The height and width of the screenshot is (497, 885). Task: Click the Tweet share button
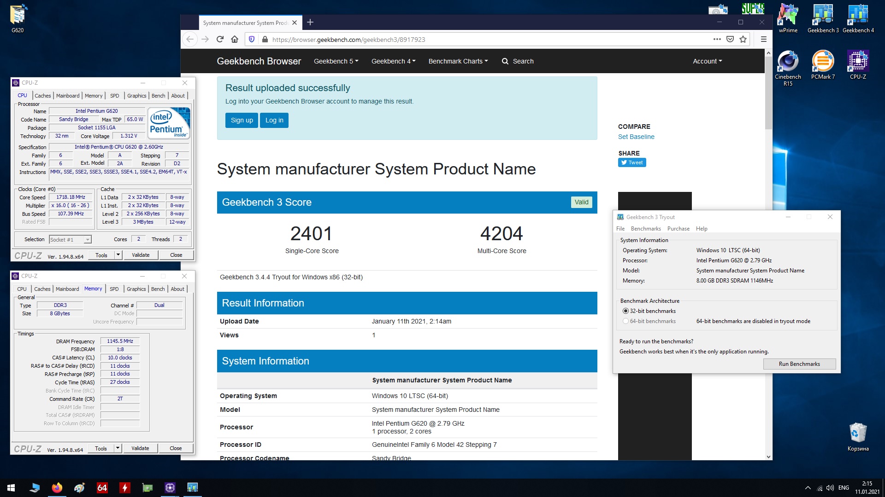632,162
